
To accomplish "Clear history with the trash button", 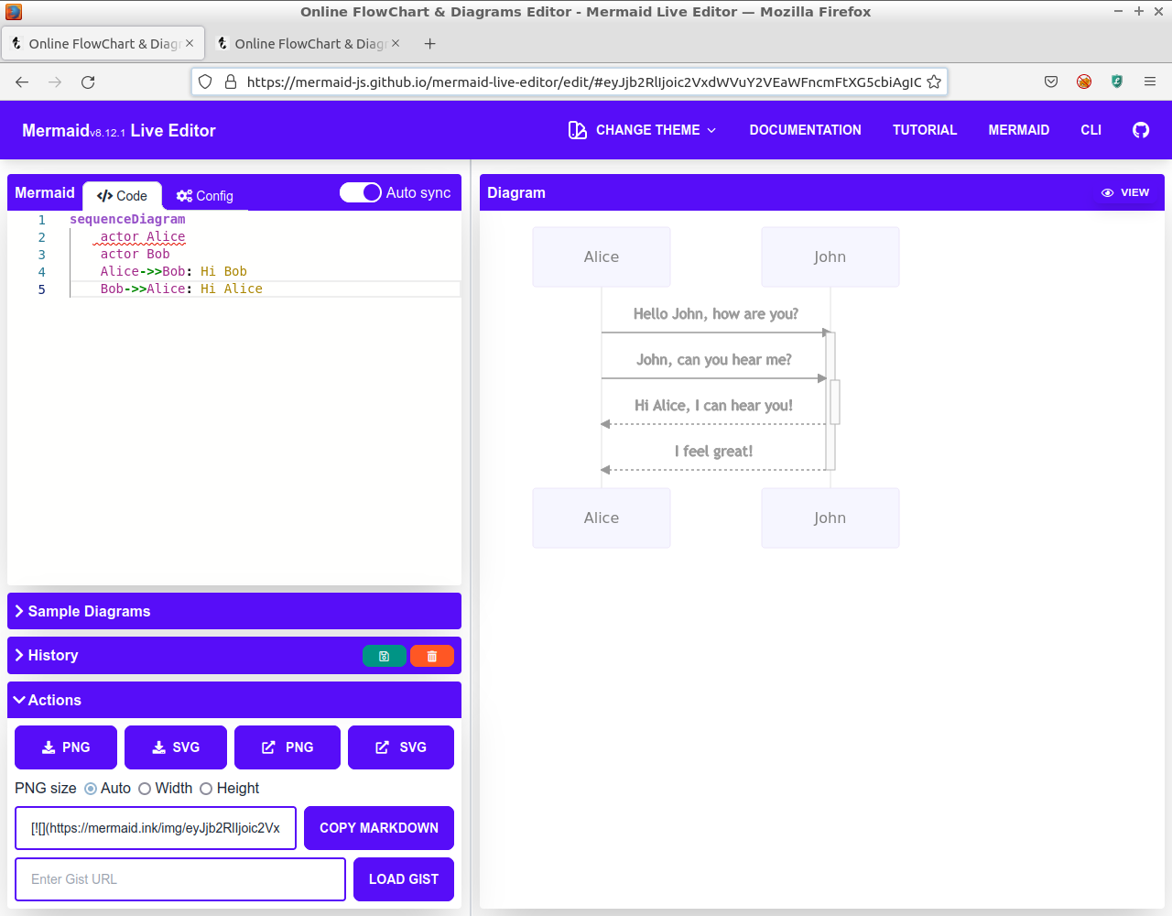I will tap(432, 656).
